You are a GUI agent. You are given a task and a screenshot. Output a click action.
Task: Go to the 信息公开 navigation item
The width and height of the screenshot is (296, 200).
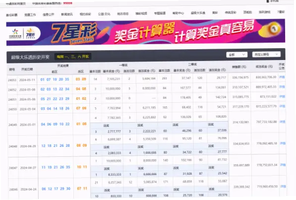pos(48,14)
